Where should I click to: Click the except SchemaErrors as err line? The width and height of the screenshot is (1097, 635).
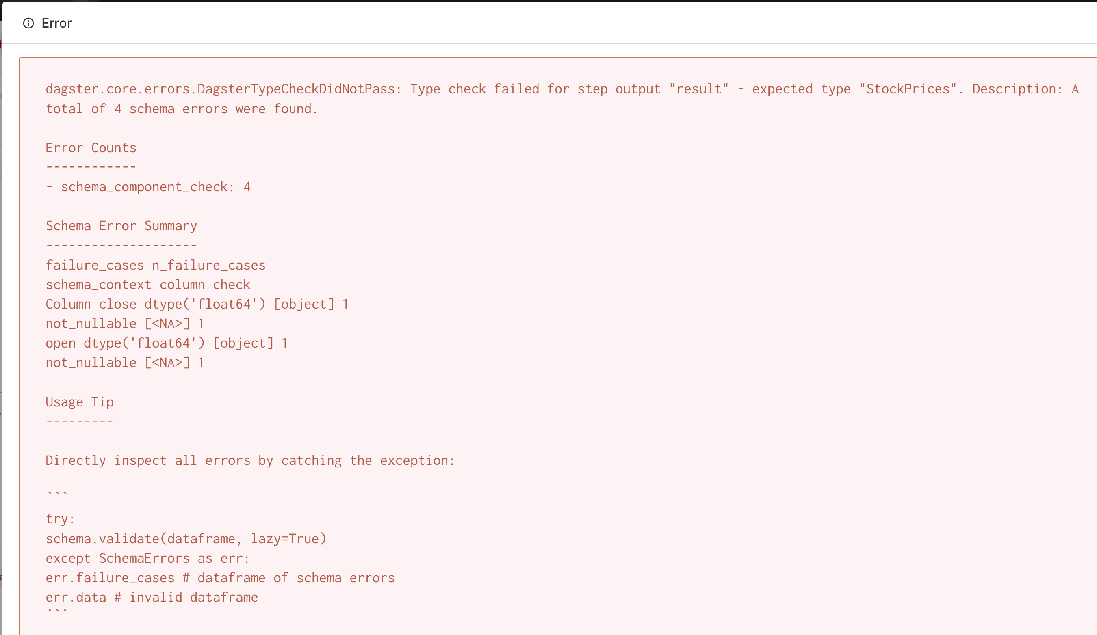147,558
